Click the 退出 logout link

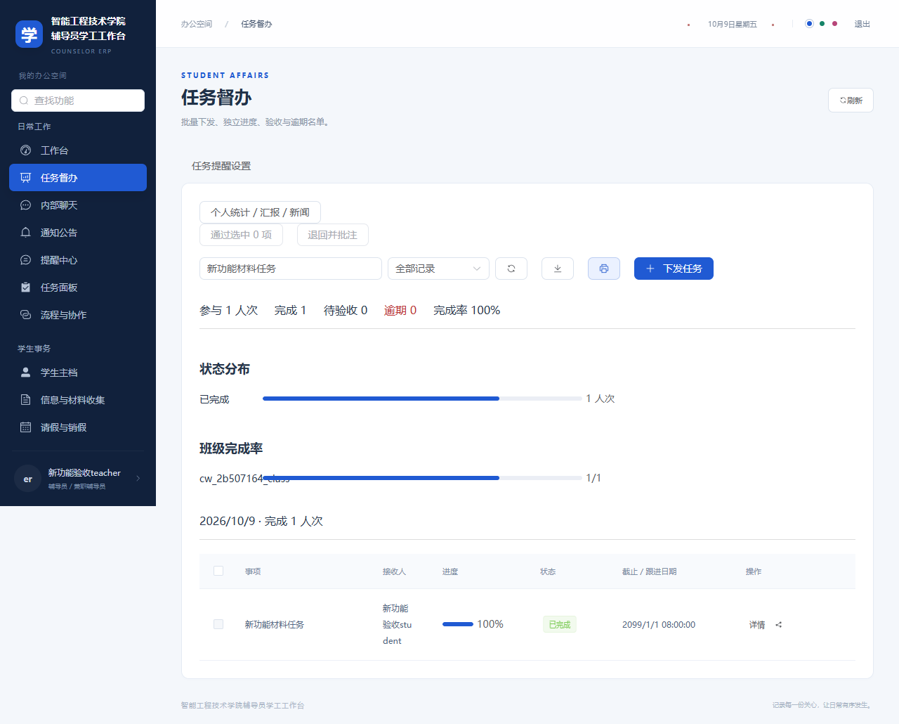(862, 24)
